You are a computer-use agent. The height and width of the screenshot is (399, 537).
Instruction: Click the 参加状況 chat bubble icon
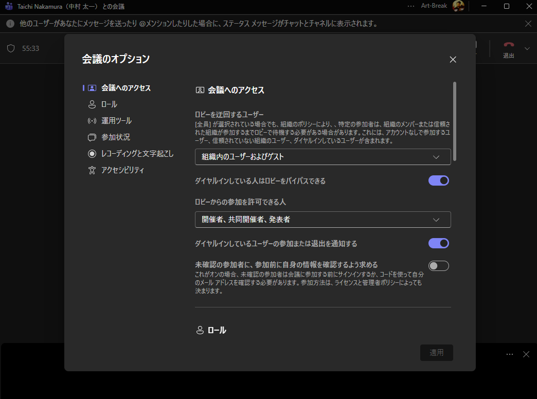[92, 137]
